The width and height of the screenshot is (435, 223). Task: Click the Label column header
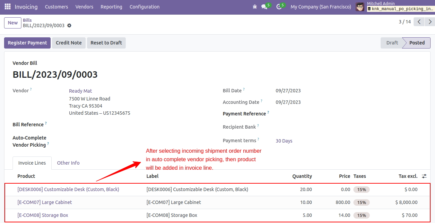tap(153, 176)
